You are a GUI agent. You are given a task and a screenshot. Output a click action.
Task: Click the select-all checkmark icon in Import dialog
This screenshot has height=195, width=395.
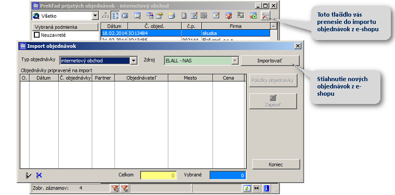[x=29, y=175]
